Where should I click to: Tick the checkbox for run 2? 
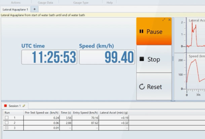(x=6, y=123)
